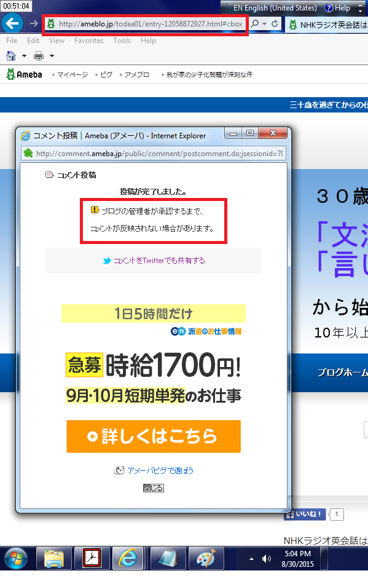Open the Tools menu
368x576 pixels.
[x=122, y=41]
